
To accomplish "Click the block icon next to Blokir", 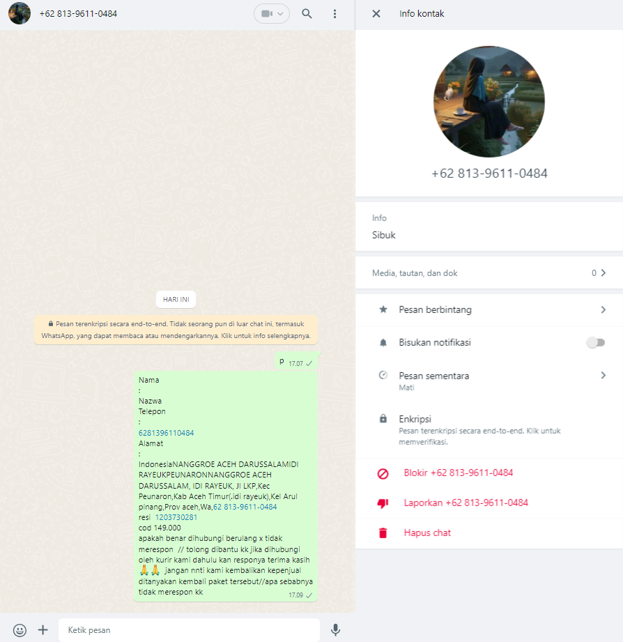I will click(383, 474).
